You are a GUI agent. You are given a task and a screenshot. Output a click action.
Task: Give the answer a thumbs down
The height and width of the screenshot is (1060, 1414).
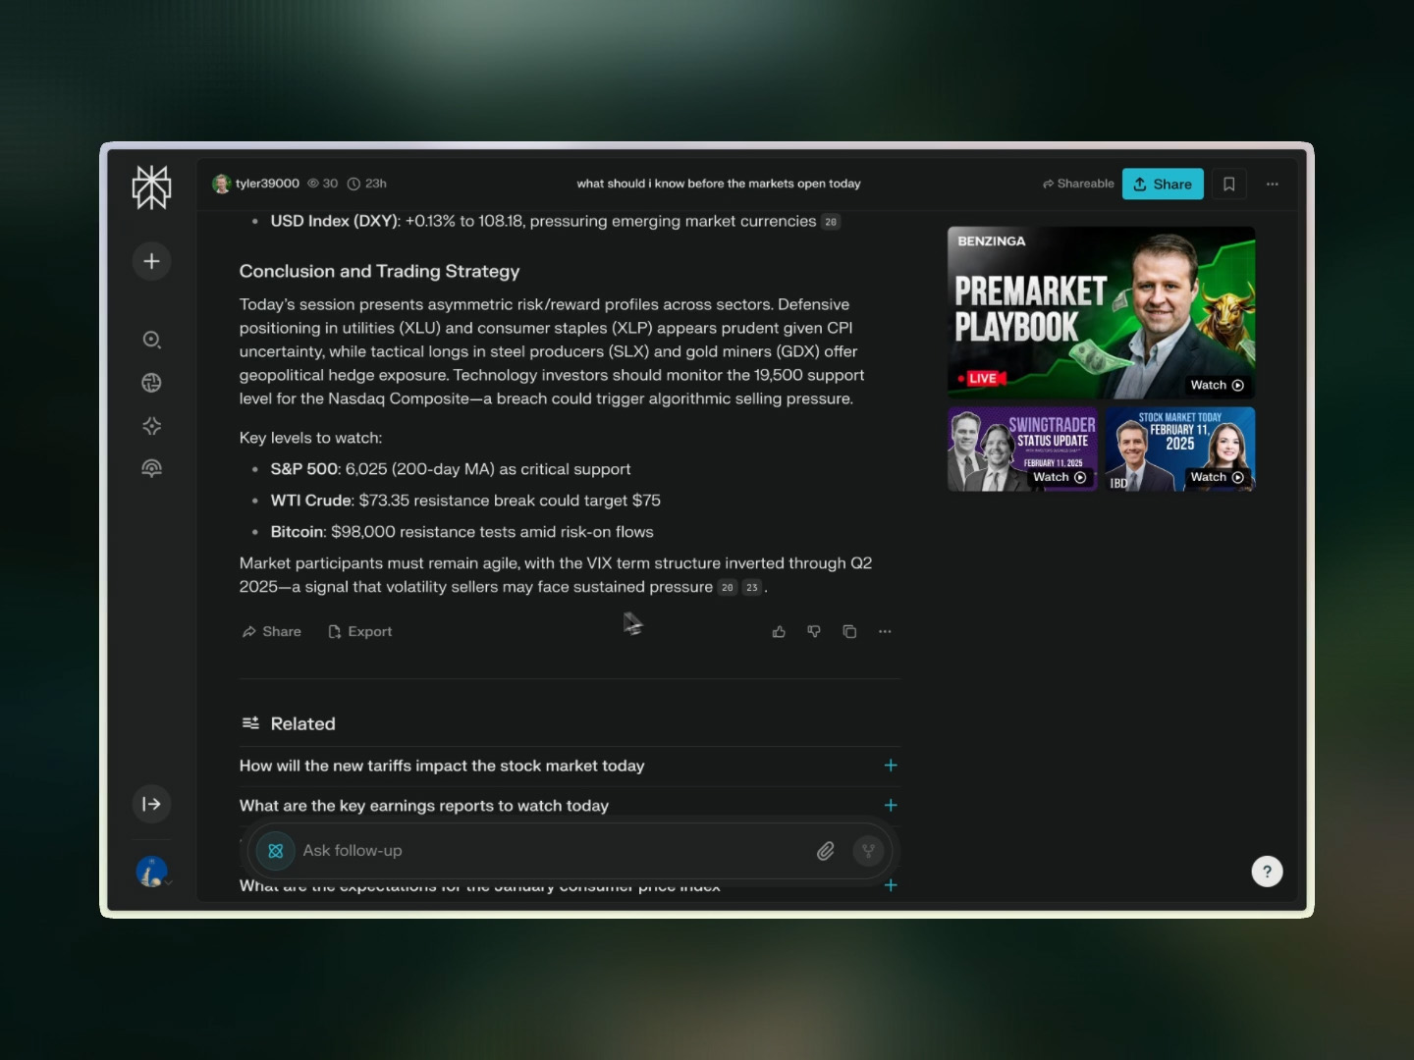tap(814, 631)
